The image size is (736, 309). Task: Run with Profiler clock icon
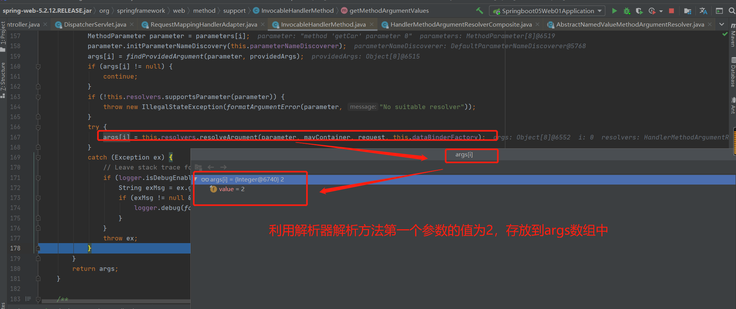tap(652, 11)
